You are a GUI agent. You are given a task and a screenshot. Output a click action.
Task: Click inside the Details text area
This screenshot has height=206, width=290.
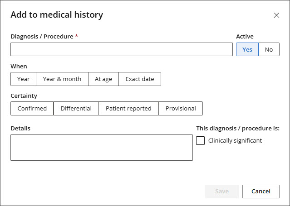tap(102, 147)
